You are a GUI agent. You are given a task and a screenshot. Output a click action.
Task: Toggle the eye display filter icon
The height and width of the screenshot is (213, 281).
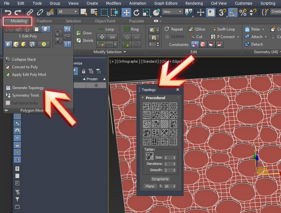tap(17, 160)
